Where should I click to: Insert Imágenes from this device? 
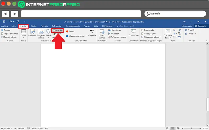(x=32, y=33)
